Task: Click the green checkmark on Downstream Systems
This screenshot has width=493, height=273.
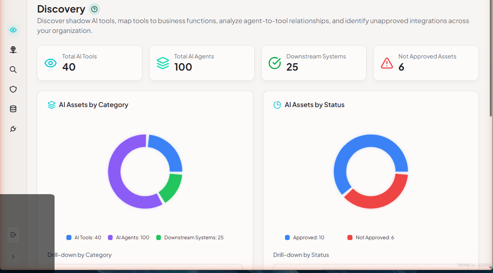Action: [274, 63]
